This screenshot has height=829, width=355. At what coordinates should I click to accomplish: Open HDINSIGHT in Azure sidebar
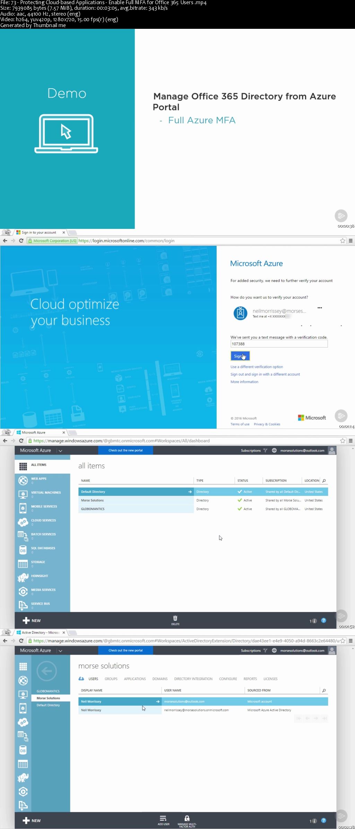tap(42, 578)
